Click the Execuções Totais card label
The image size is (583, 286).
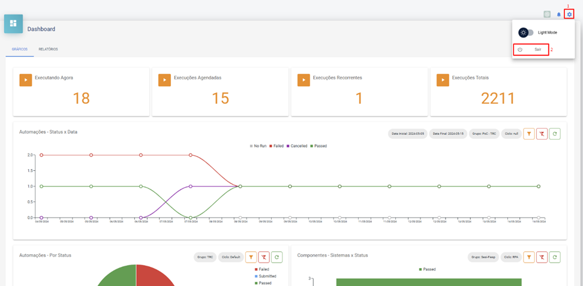coord(470,78)
